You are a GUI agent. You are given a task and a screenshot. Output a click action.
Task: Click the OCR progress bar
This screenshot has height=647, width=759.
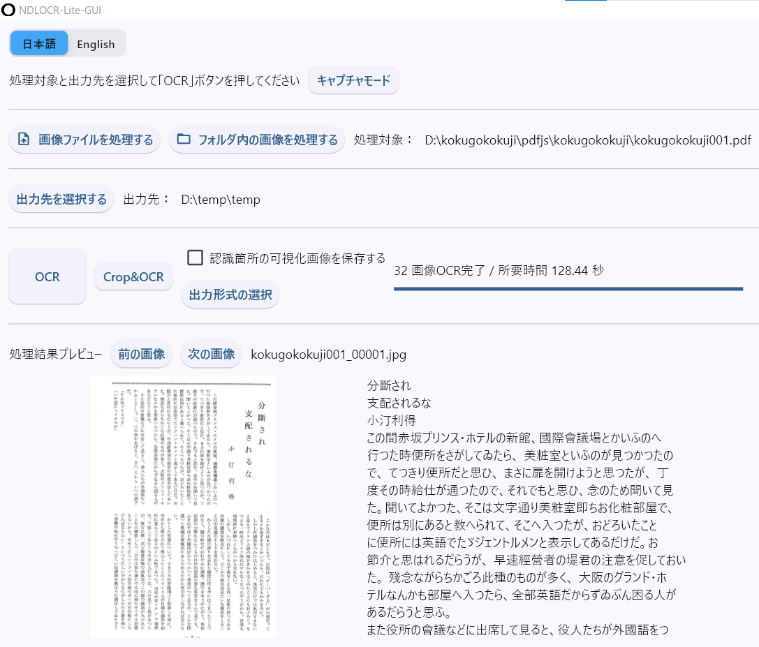point(568,288)
